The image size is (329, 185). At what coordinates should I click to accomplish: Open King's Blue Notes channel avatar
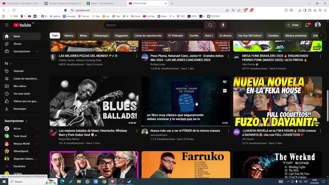point(53,132)
